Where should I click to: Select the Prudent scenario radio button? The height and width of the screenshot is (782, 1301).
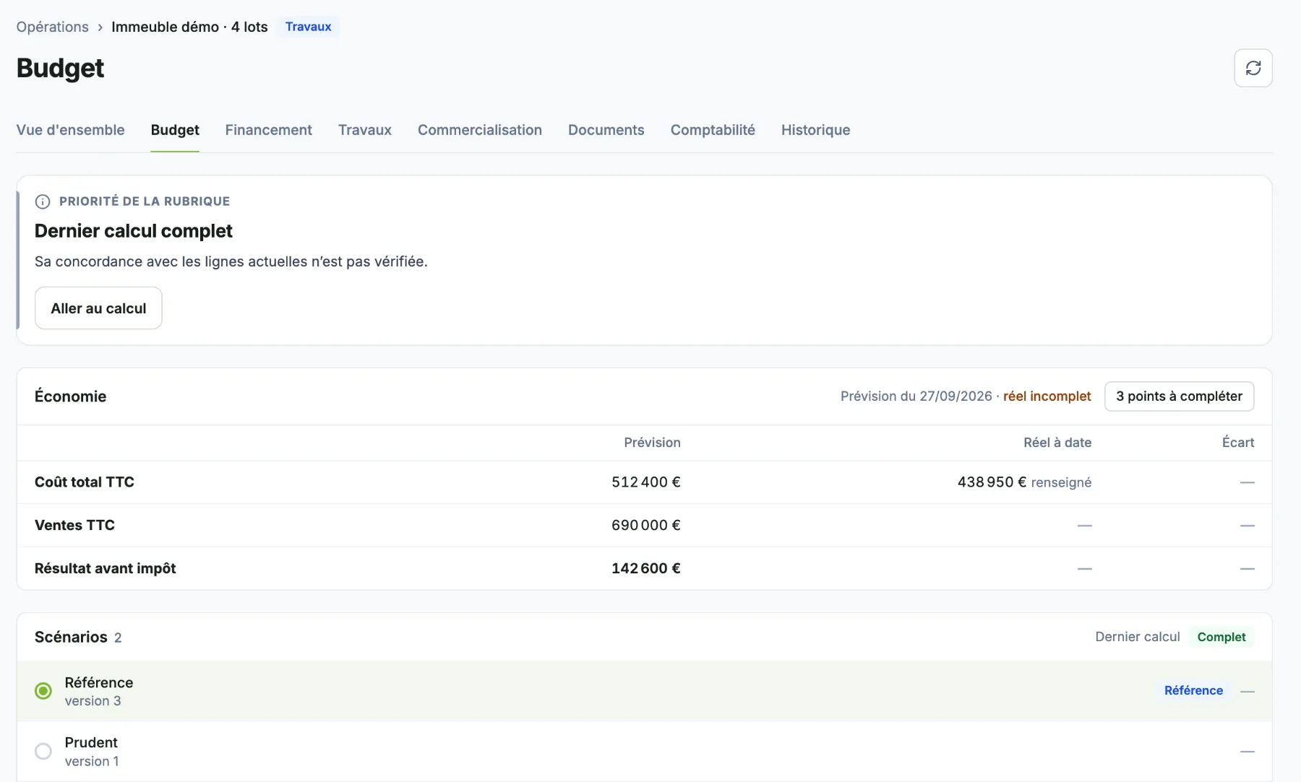tap(43, 751)
